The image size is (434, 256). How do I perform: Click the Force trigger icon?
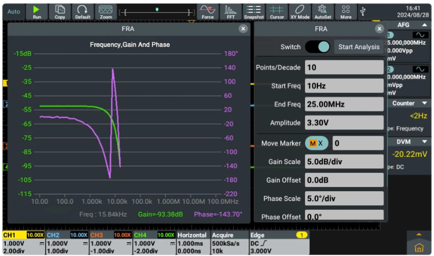pos(208,11)
